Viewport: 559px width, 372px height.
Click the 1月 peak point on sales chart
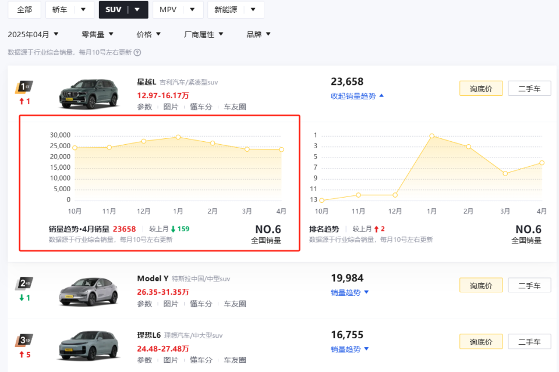click(178, 137)
